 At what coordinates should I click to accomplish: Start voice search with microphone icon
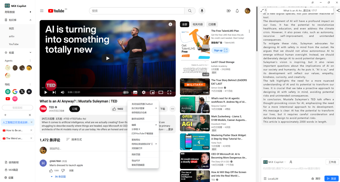click(x=202, y=11)
